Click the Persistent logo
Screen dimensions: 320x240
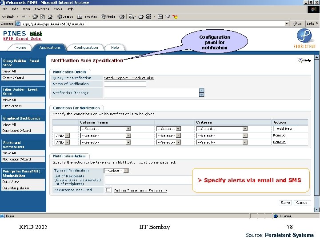click(304, 38)
